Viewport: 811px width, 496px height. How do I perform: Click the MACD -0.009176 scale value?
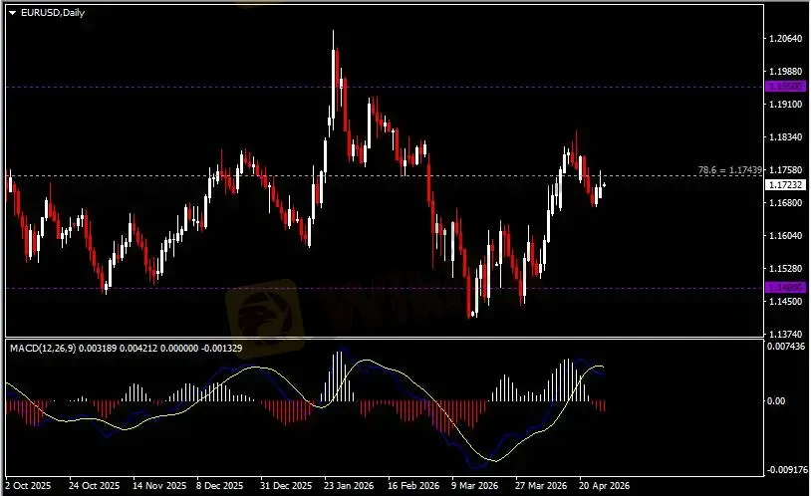pyautogui.click(x=786, y=469)
